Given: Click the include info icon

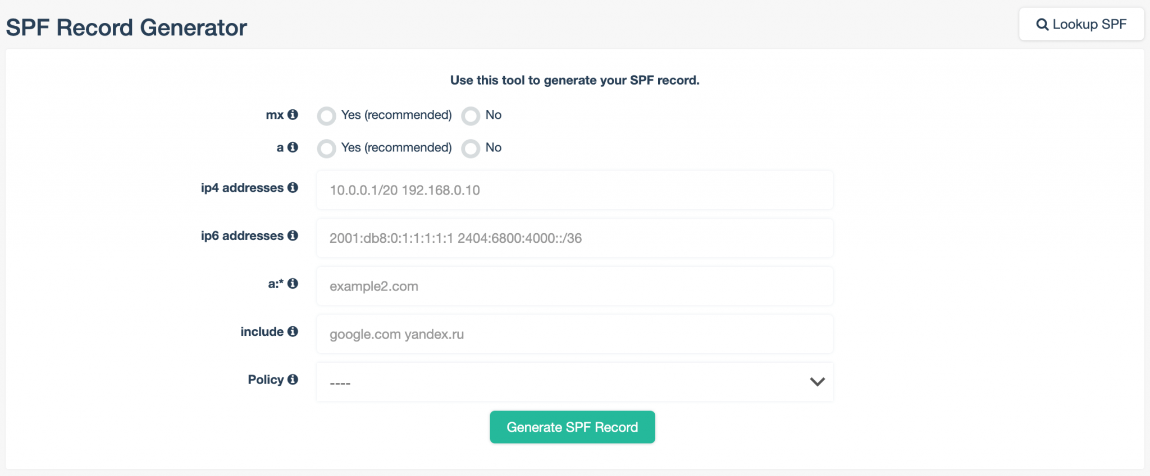Looking at the screenshot, I should coord(293,331).
